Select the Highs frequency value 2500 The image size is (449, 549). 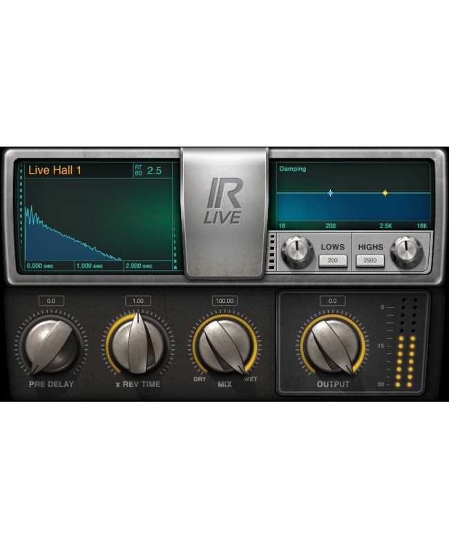(x=370, y=261)
